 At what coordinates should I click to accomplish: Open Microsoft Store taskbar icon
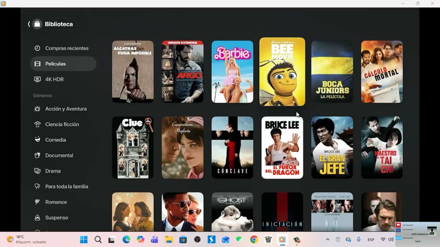point(183,239)
